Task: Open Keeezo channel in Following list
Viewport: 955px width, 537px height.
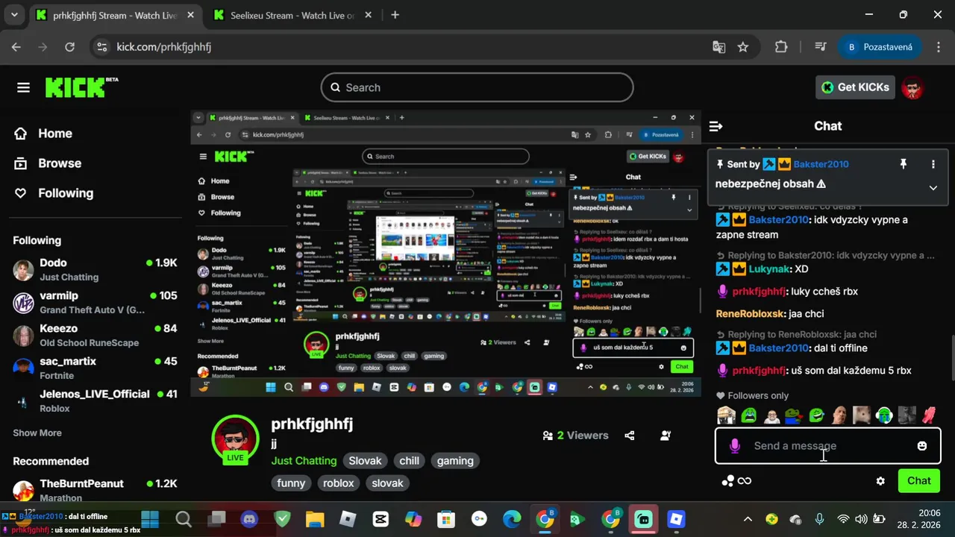Action: click(95, 335)
